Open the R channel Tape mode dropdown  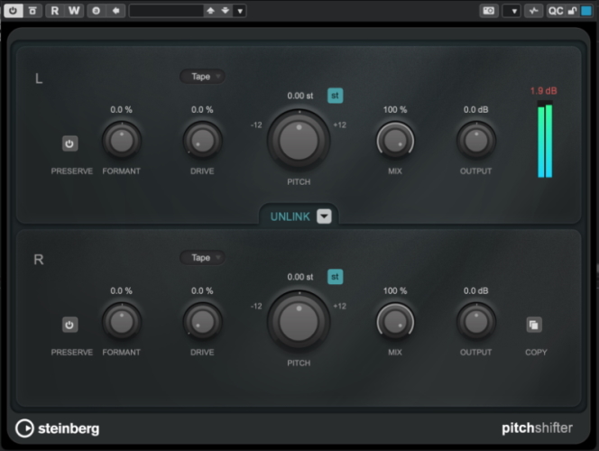(x=202, y=257)
